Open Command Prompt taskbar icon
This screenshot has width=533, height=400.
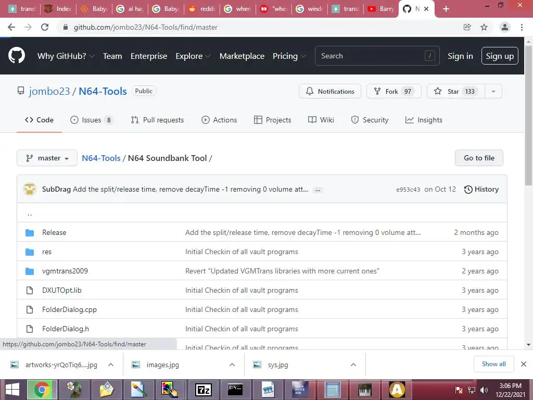click(x=235, y=390)
